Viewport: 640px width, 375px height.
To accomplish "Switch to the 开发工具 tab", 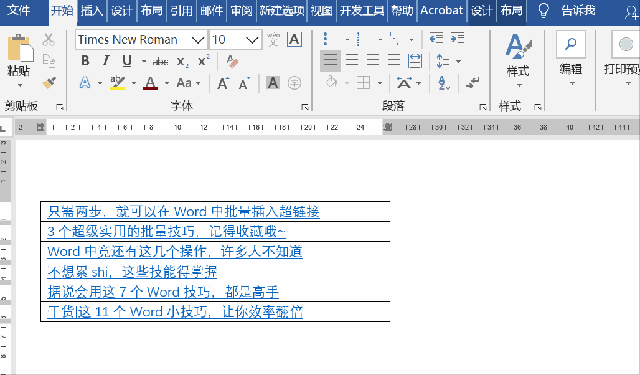I will pos(362,10).
